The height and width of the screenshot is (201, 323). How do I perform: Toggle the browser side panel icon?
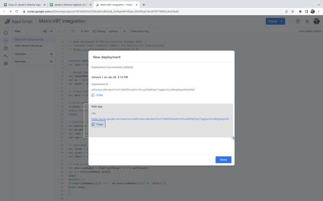click(306, 12)
